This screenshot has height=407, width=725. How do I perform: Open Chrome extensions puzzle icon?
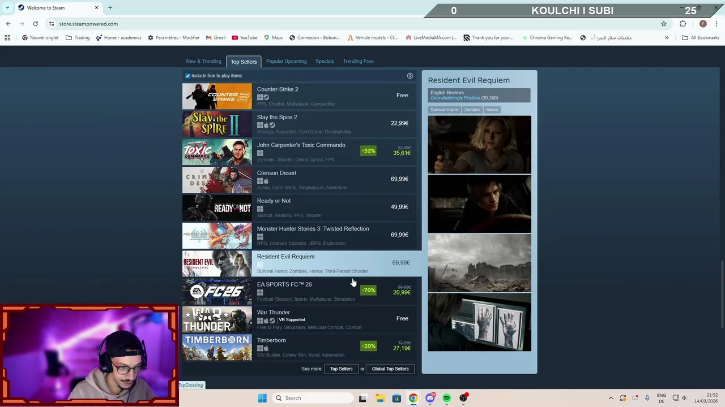[683, 24]
